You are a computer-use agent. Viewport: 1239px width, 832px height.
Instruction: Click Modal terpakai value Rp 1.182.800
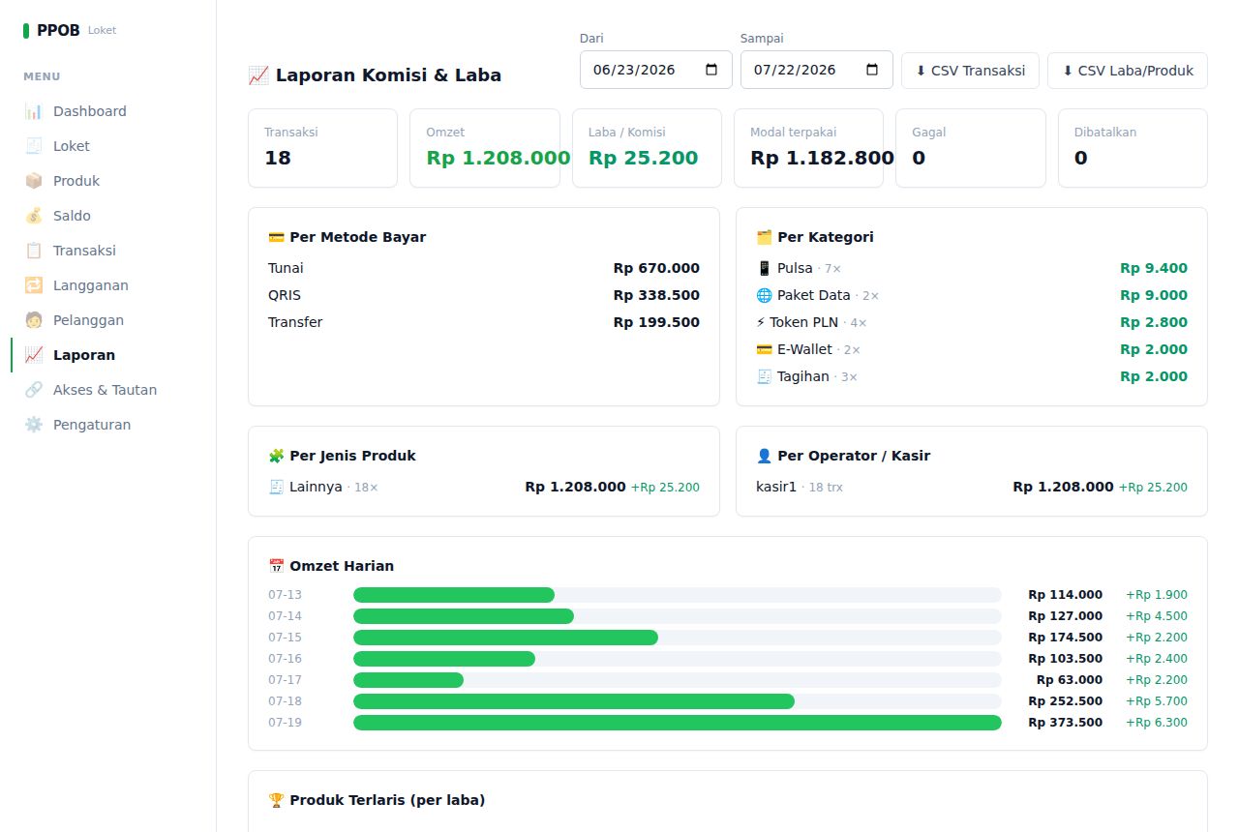(823, 158)
